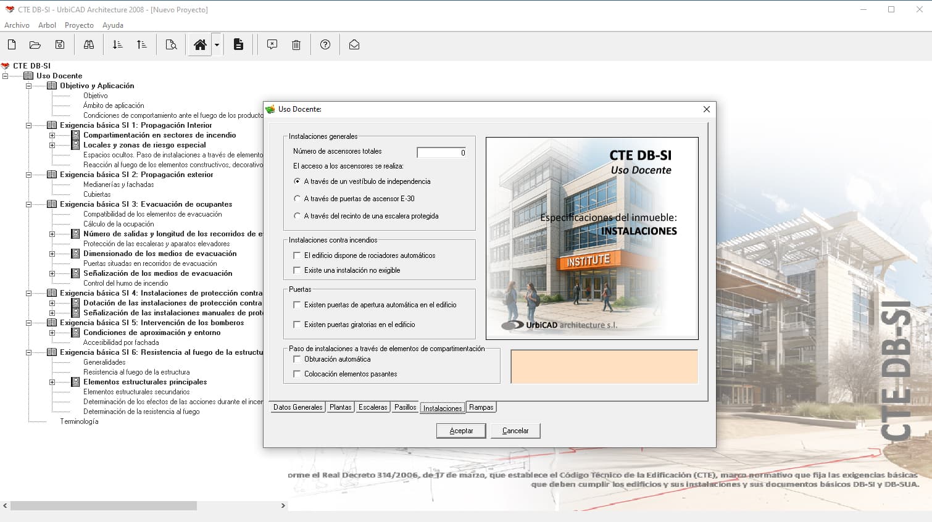The height and width of the screenshot is (522, 932).
Task: Switch to the Plantas tab
Action: point(340,407)
